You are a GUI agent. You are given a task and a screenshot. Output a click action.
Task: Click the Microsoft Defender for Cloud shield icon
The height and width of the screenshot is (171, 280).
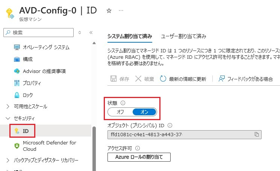pyautogui.click(x=17, y=146)
